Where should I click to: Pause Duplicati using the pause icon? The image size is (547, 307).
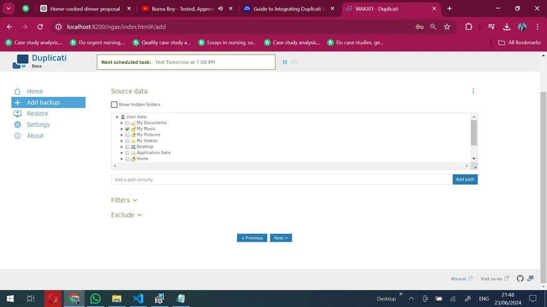285,62
